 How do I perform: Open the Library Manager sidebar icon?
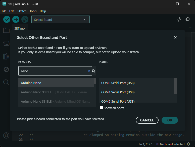coord(6,56)
